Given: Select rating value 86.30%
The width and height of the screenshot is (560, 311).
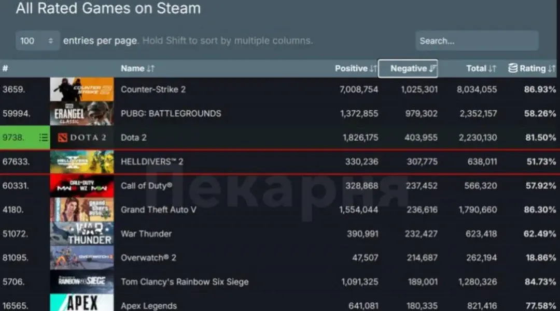Looking at the screenshot, I should coord(540,210).
